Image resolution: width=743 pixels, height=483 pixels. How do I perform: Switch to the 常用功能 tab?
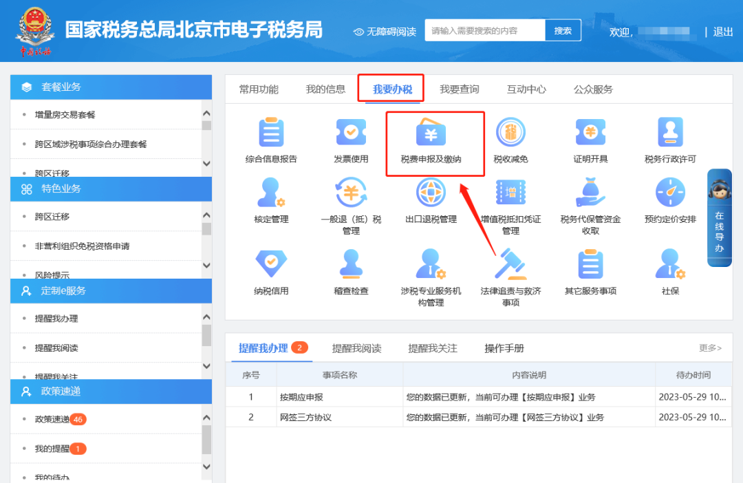click(x=259, y=89)
